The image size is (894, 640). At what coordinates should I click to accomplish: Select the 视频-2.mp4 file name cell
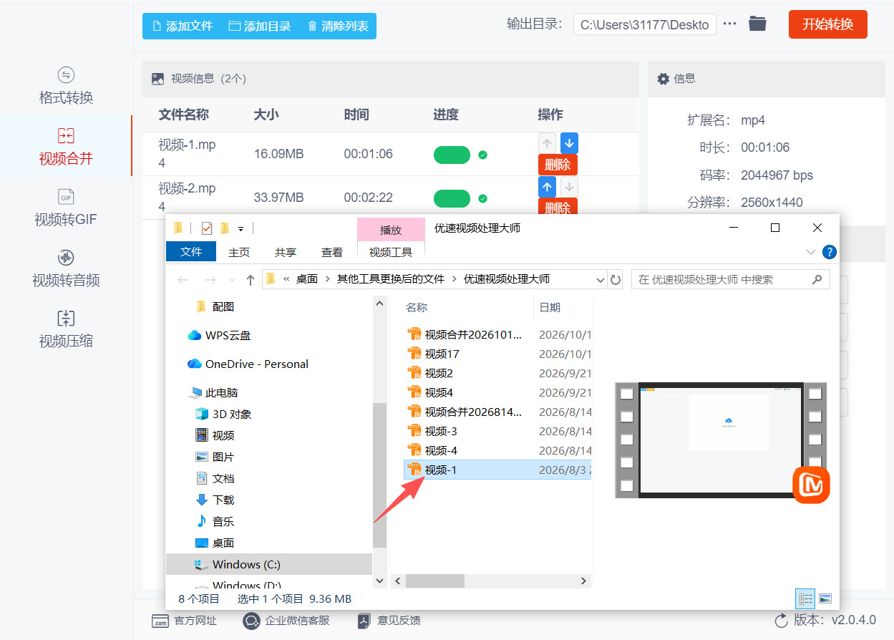tap(188, 198)
